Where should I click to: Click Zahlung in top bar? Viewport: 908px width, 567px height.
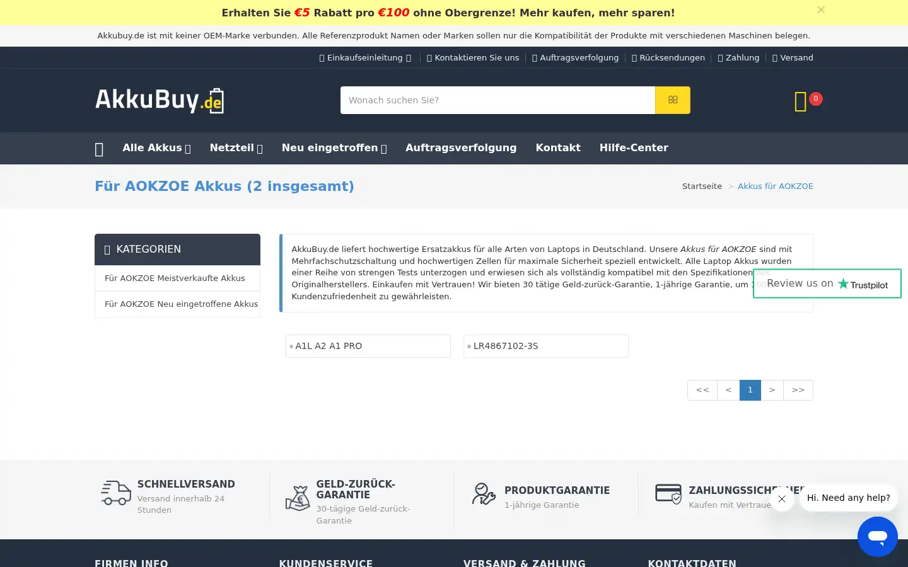pos(738,58)
